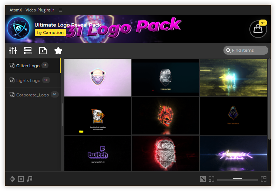This screenshot has height=191, width=276.
Task: Click the 9+ notification badge
Action: tap(263, 23)
